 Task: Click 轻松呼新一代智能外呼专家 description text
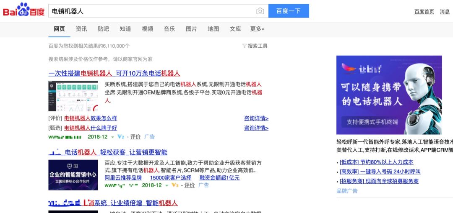[395, 146]
